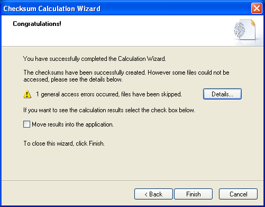Viewport: 265px width, 207px height.
Task: Click the 'please see the details below' text
Action: tap(87, 79)
